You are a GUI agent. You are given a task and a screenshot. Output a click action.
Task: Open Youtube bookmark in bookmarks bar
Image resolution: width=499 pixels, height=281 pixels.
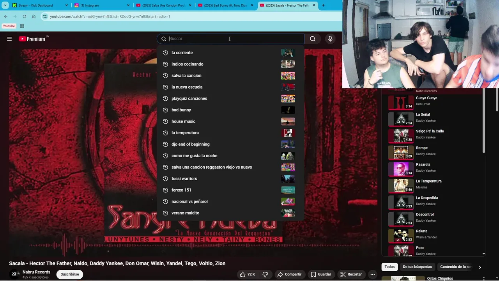(x=9, y=26)
